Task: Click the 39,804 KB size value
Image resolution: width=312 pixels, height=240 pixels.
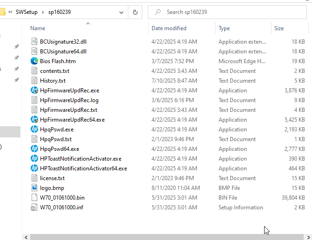Action: click(x=293, y=197)
